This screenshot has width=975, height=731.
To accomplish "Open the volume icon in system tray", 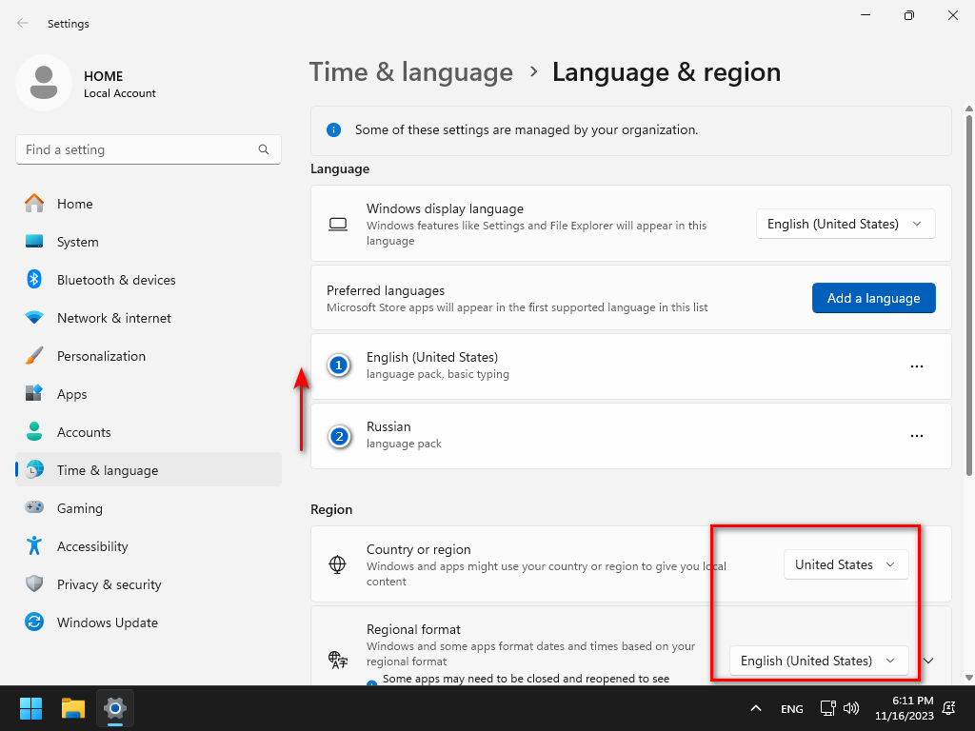I will pyautogui.click(x=851, y=708).
